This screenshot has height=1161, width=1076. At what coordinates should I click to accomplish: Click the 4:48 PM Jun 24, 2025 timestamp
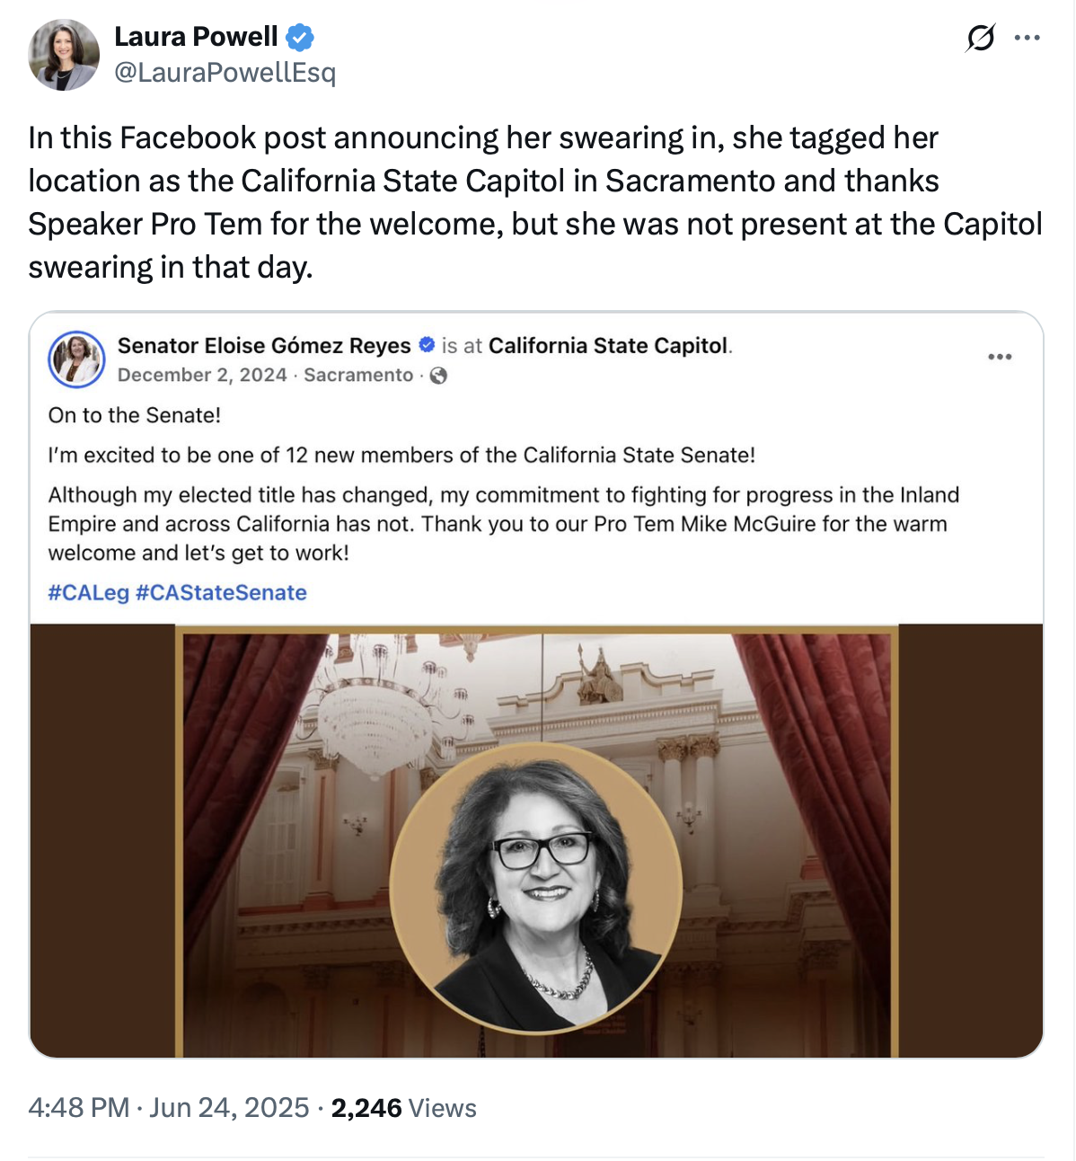[168, 1108]
